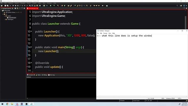The image size is (188, 106).
Task: Click the Notepad horizontal scrollbar
Action: point(142,96)
